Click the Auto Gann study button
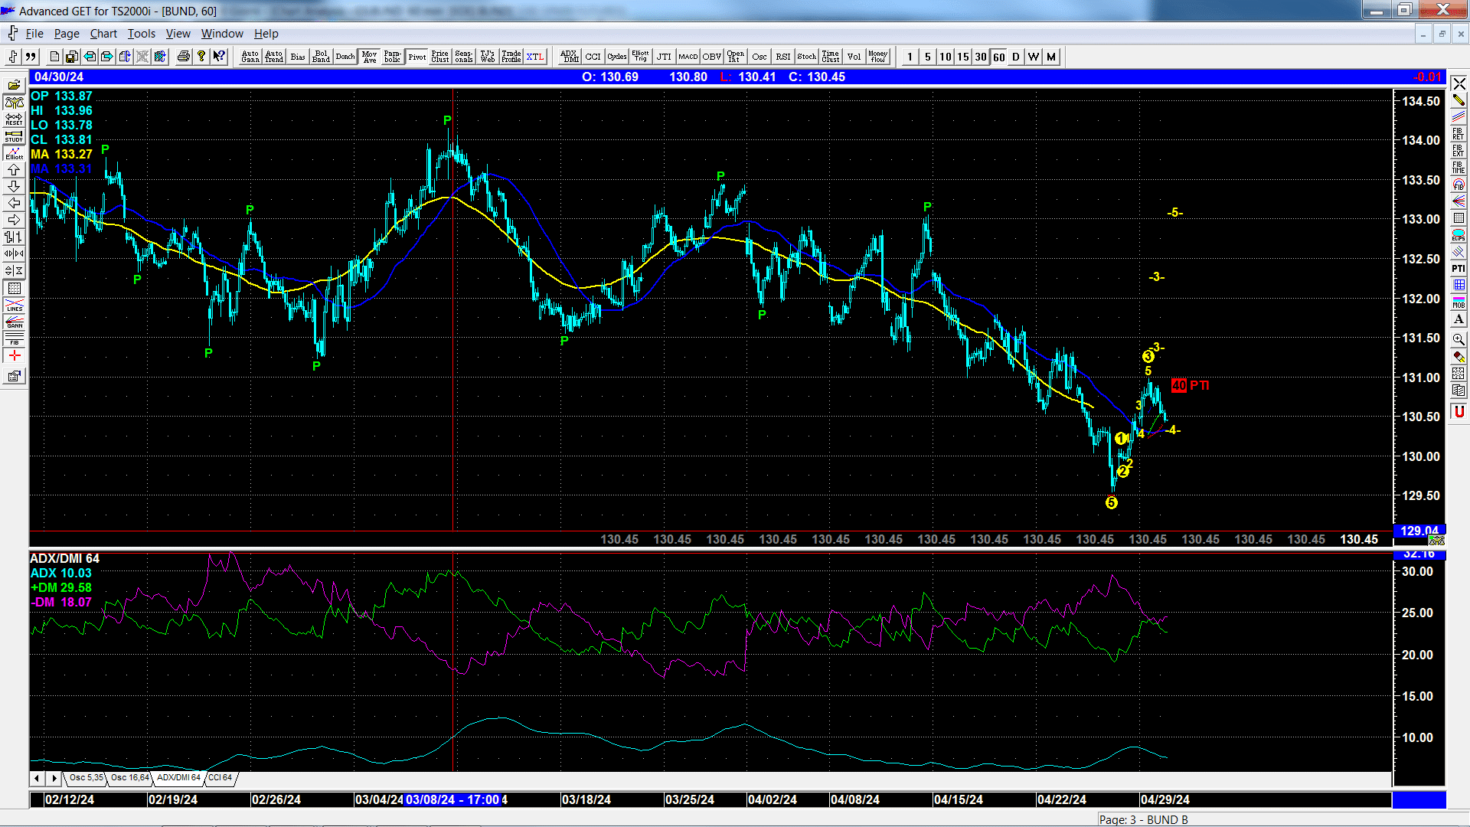The height and width of the screenshot is (827, 1470). (x=250, y=57)
